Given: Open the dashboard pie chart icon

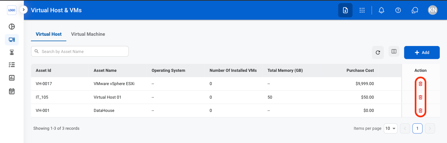Looking at the screenshot, I should (x=12, y=26).
